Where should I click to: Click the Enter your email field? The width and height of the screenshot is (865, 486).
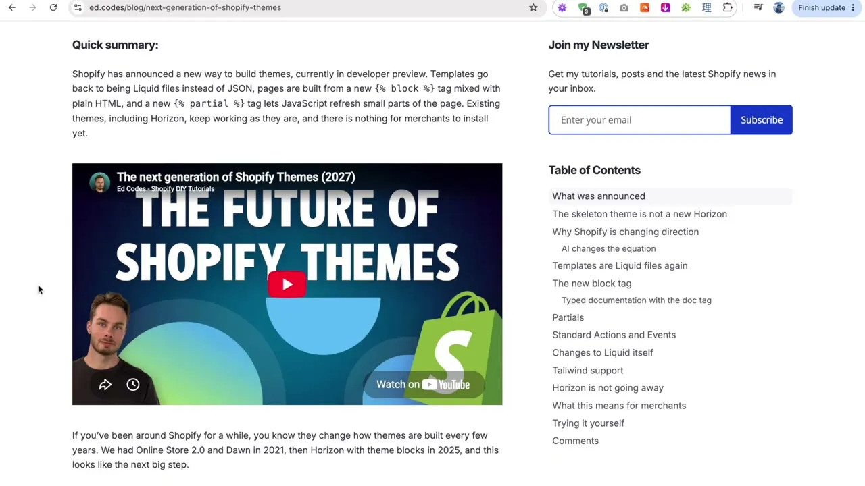pos(639,120)
